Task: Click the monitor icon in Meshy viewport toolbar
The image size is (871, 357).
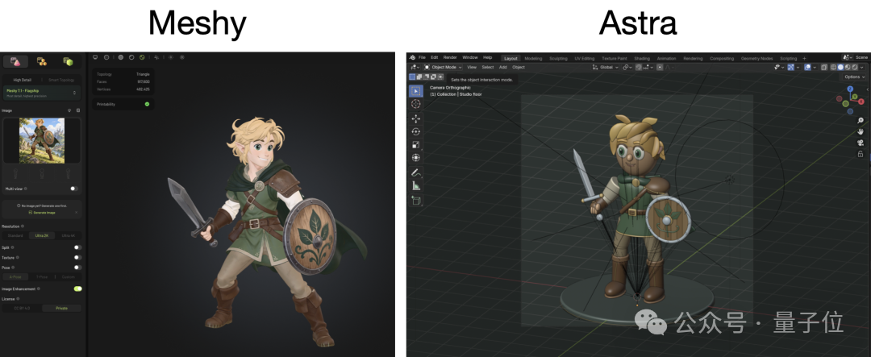Action: pyautogui.click(x=95, y=57)
